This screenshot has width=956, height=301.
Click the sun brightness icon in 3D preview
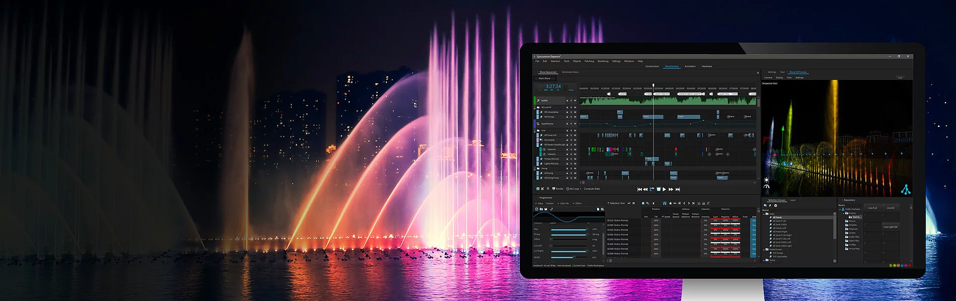click(x=766, y=180)
